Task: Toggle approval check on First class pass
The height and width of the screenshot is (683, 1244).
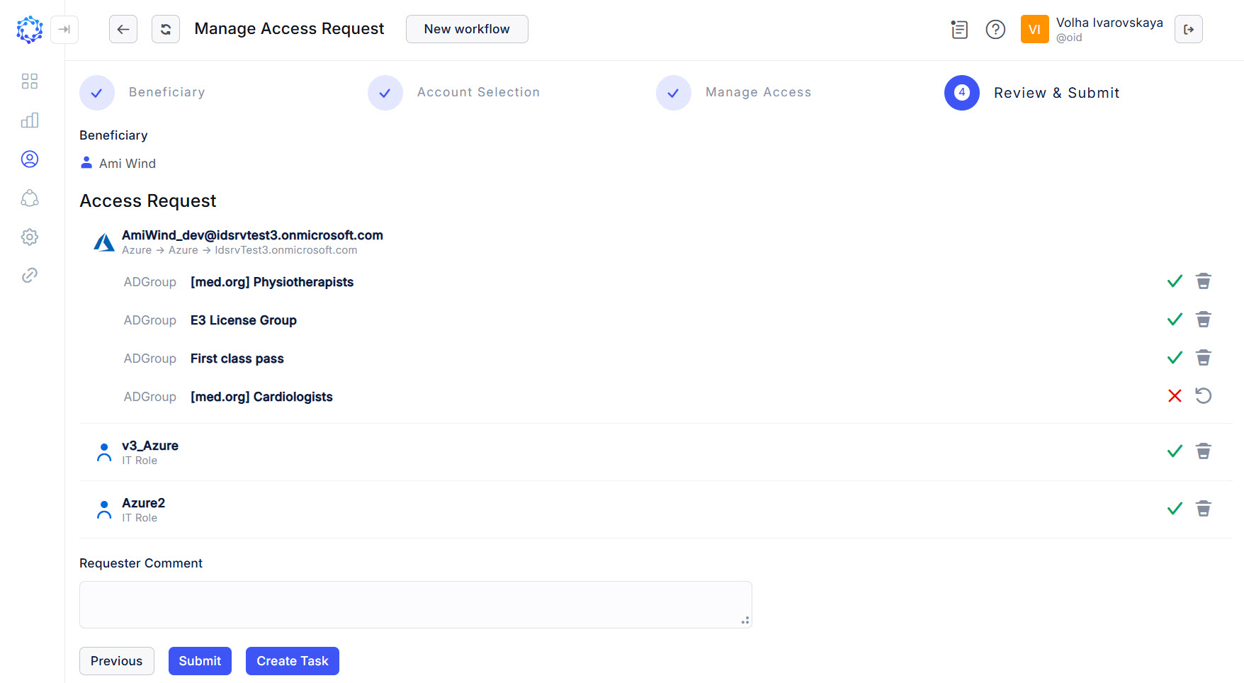Action: 1175,358
